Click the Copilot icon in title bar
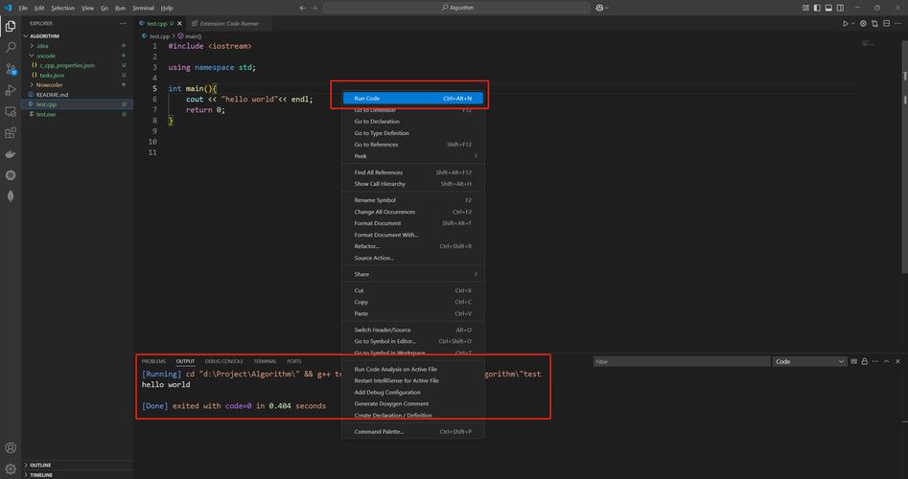 point(598,8)
